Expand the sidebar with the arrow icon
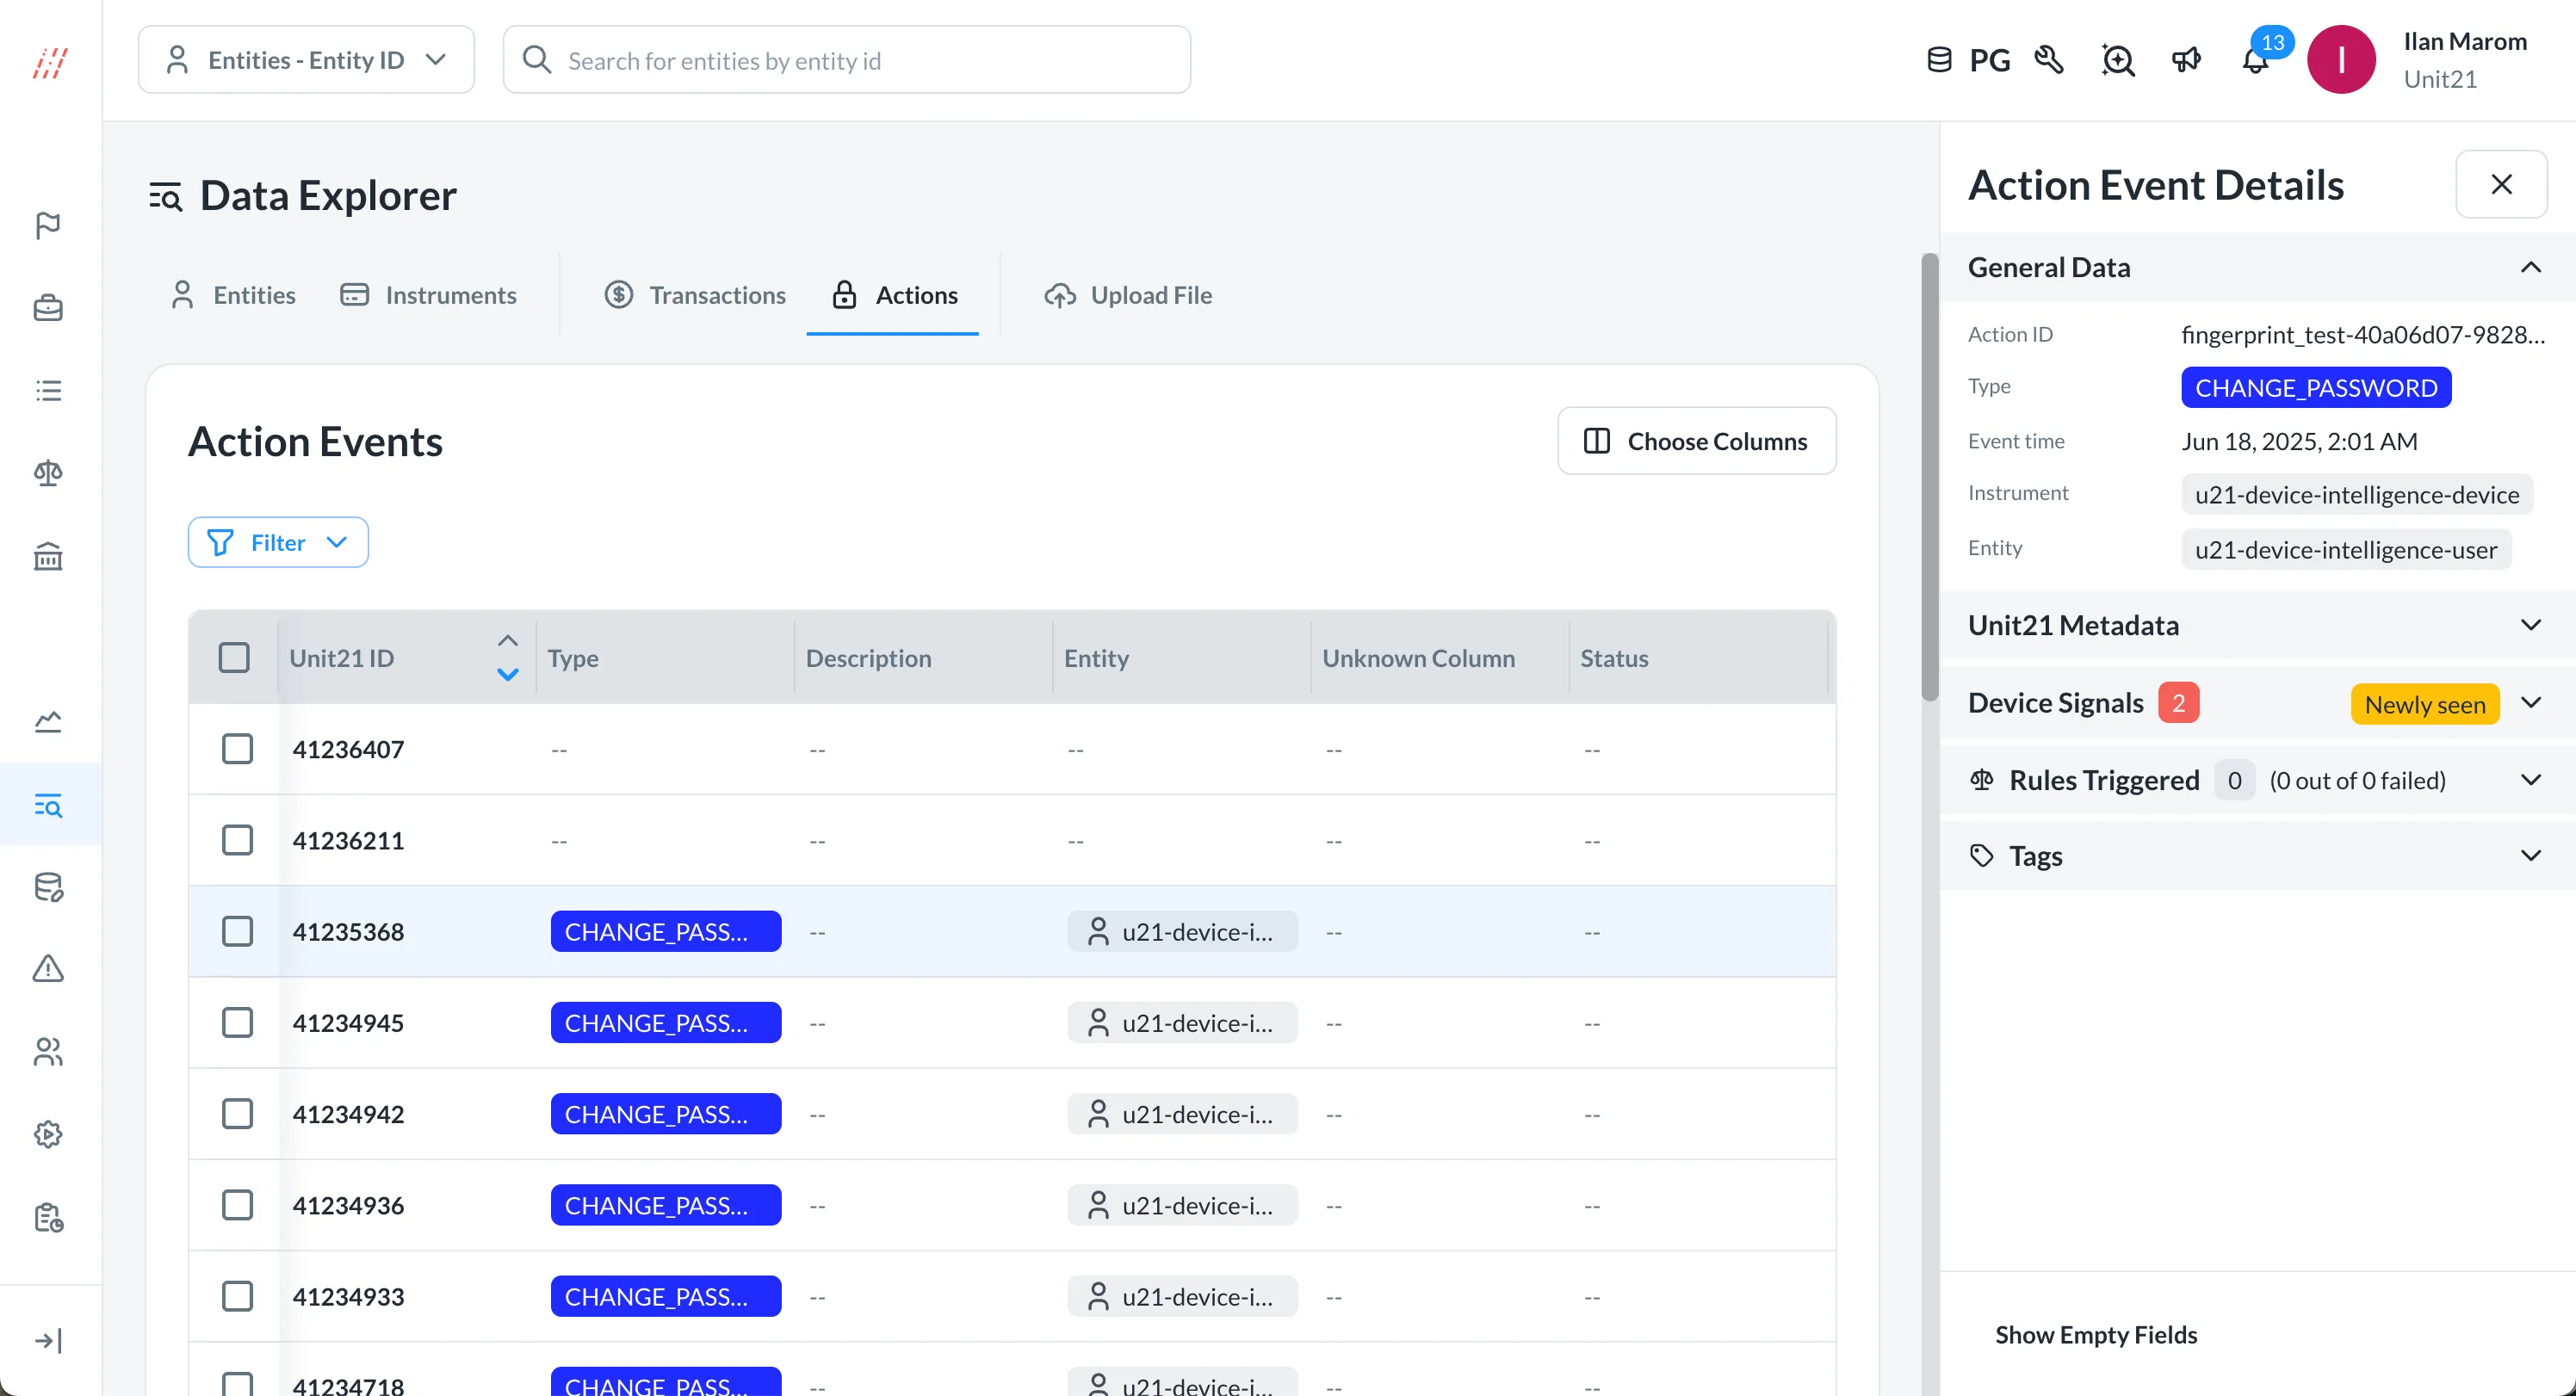 click(x=48, y=1340)
